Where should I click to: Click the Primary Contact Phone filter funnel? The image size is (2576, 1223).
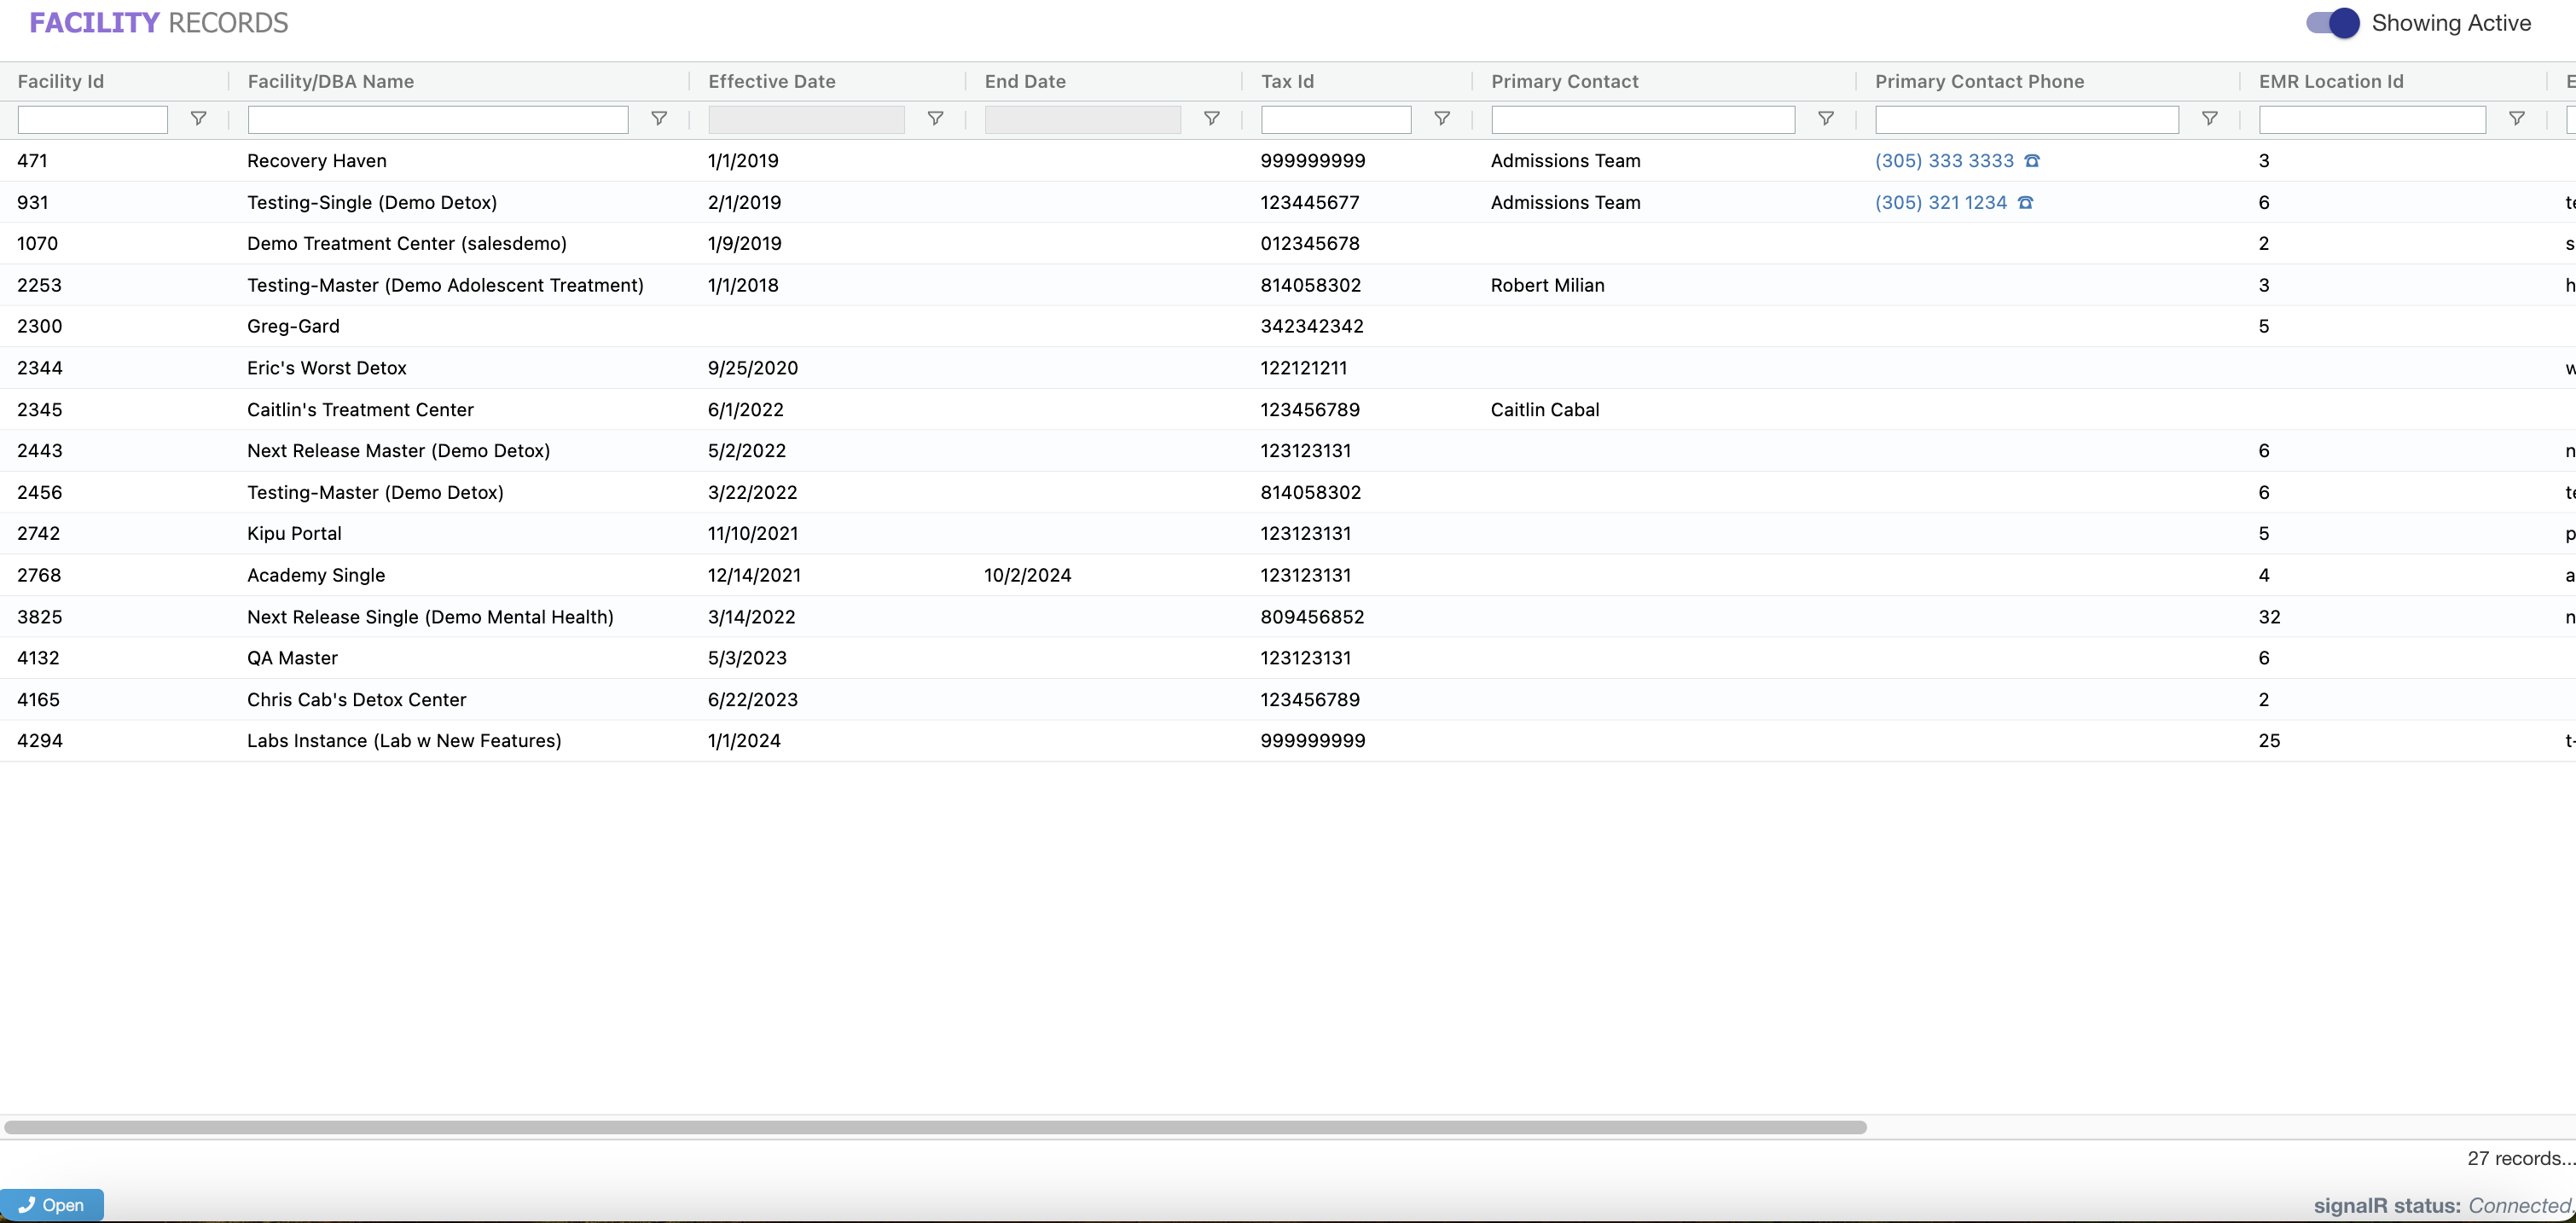coord(2209,119)
